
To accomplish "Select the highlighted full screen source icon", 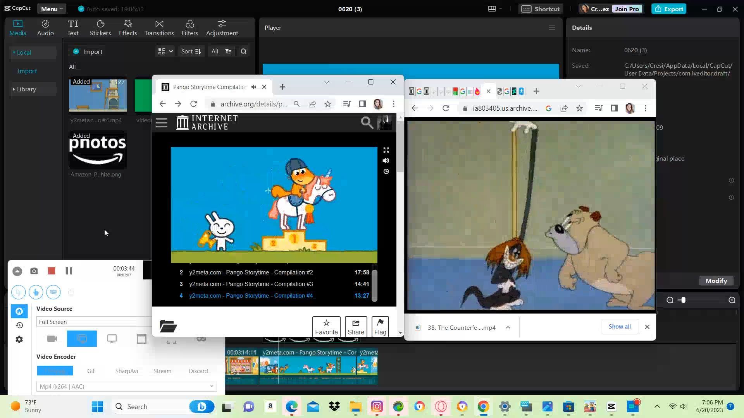I will tap(82, 339).
